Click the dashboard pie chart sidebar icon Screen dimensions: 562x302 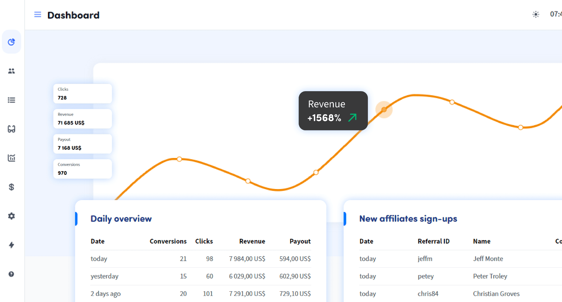pyautogui.click(x=11, y=42)
